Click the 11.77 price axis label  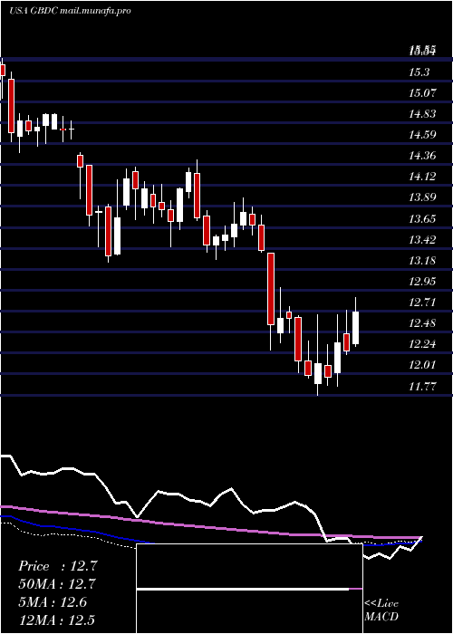click(423, 387)
